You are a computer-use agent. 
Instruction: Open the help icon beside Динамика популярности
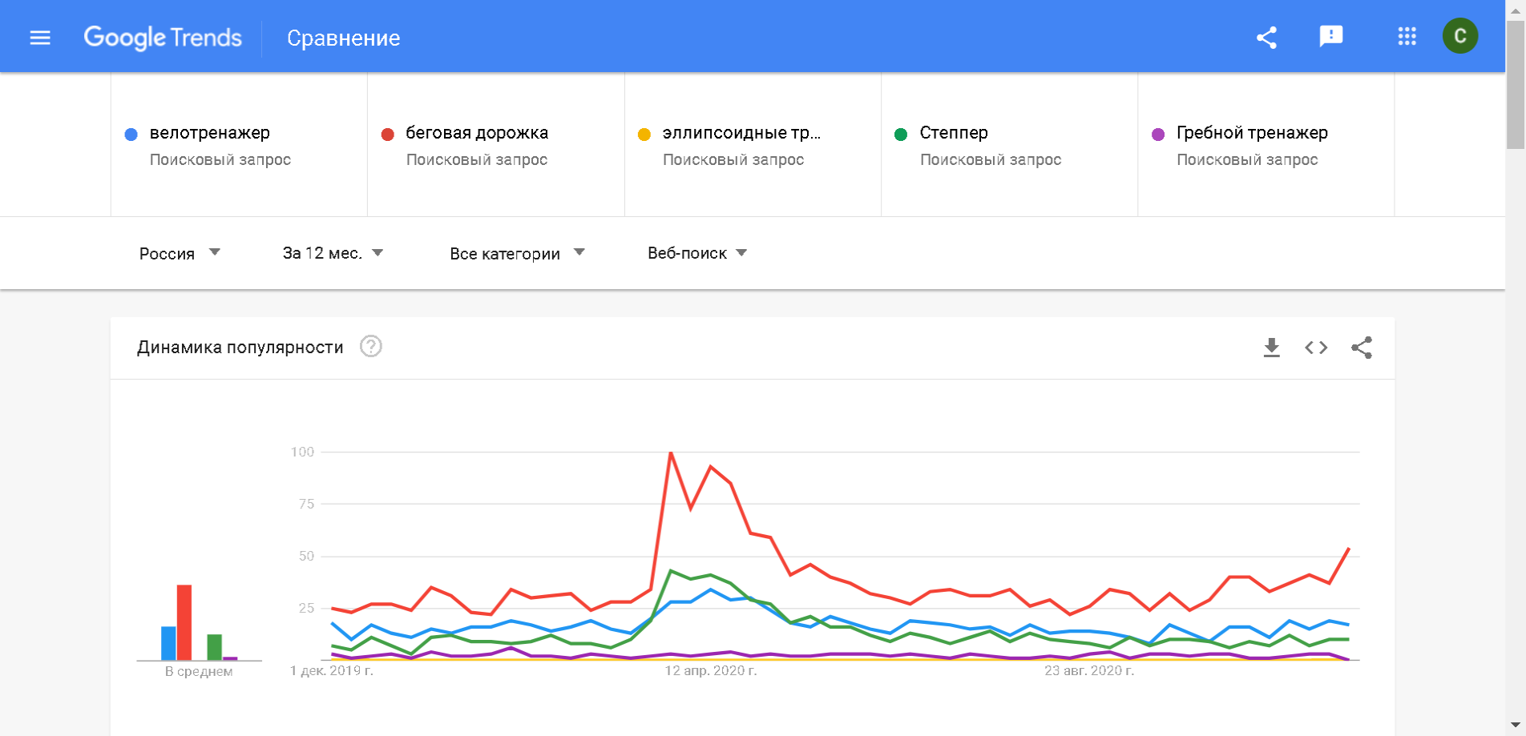[x=370, y=347]
